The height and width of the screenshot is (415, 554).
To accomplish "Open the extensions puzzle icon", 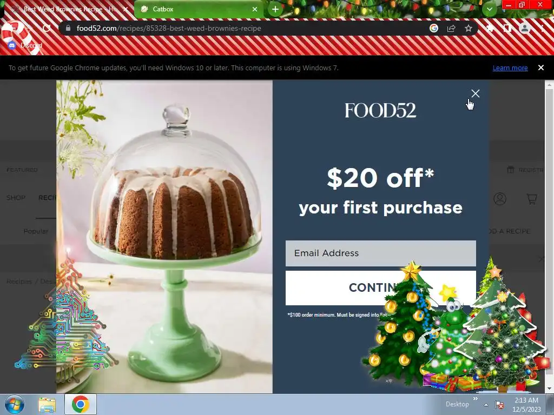I will pos(490,28).
